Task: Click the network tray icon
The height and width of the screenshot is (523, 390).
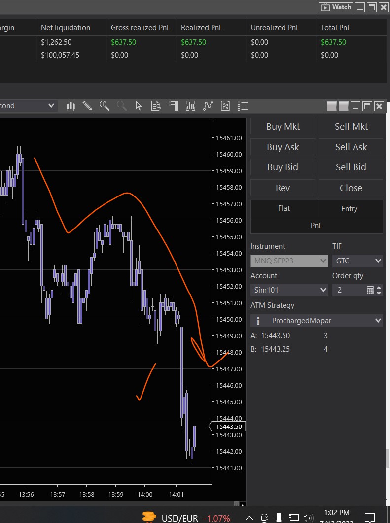Action: pyautogui.click(x=293, y=518)
